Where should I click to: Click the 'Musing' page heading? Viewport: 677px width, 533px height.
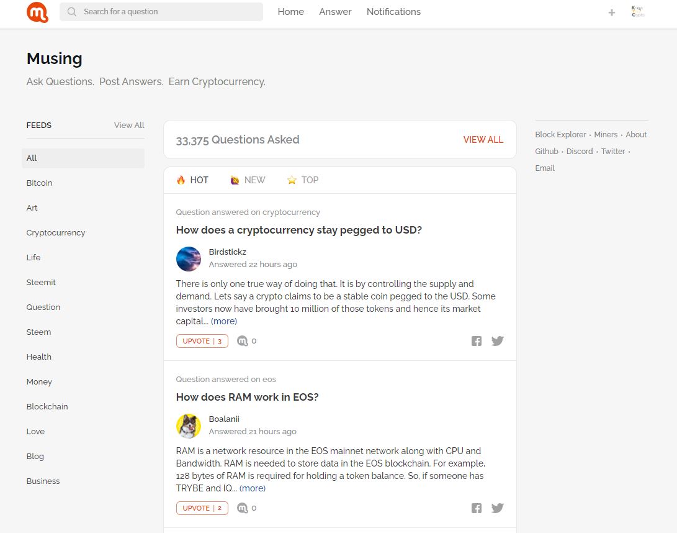55,59
